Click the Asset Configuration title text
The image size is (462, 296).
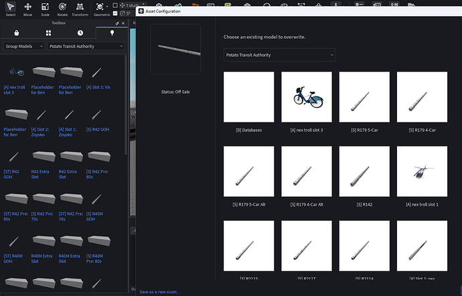coord(163,11)
